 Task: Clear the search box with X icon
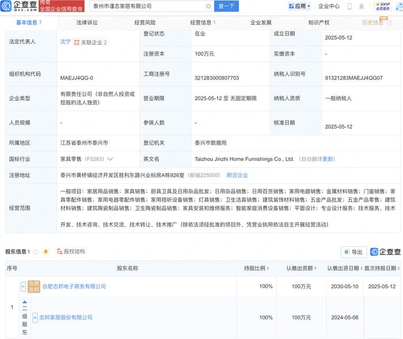(208, 6)
